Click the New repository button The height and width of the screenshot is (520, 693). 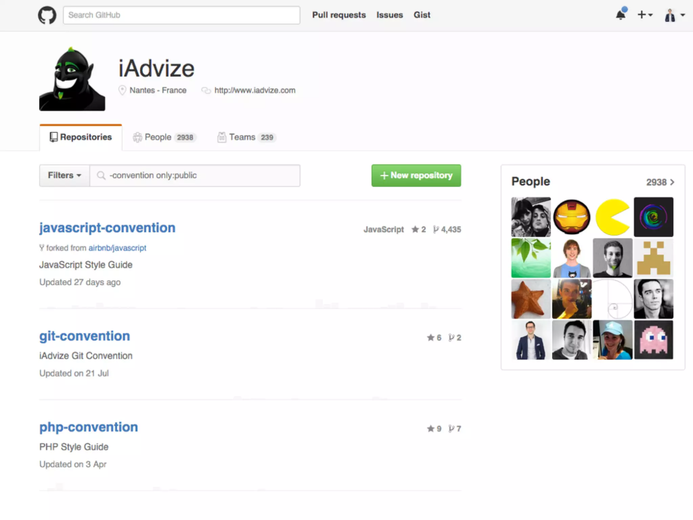click(416, 175)
